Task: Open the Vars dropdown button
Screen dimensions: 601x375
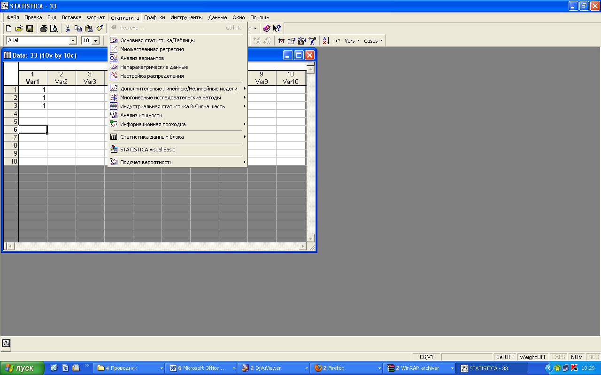Action: (352, 41)
